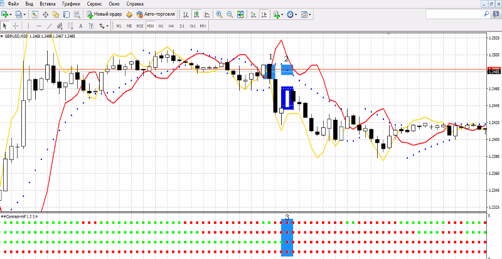Switch chart to line chart type
Viewport: 502px width, 259px height.
click(x=207, y=14)
